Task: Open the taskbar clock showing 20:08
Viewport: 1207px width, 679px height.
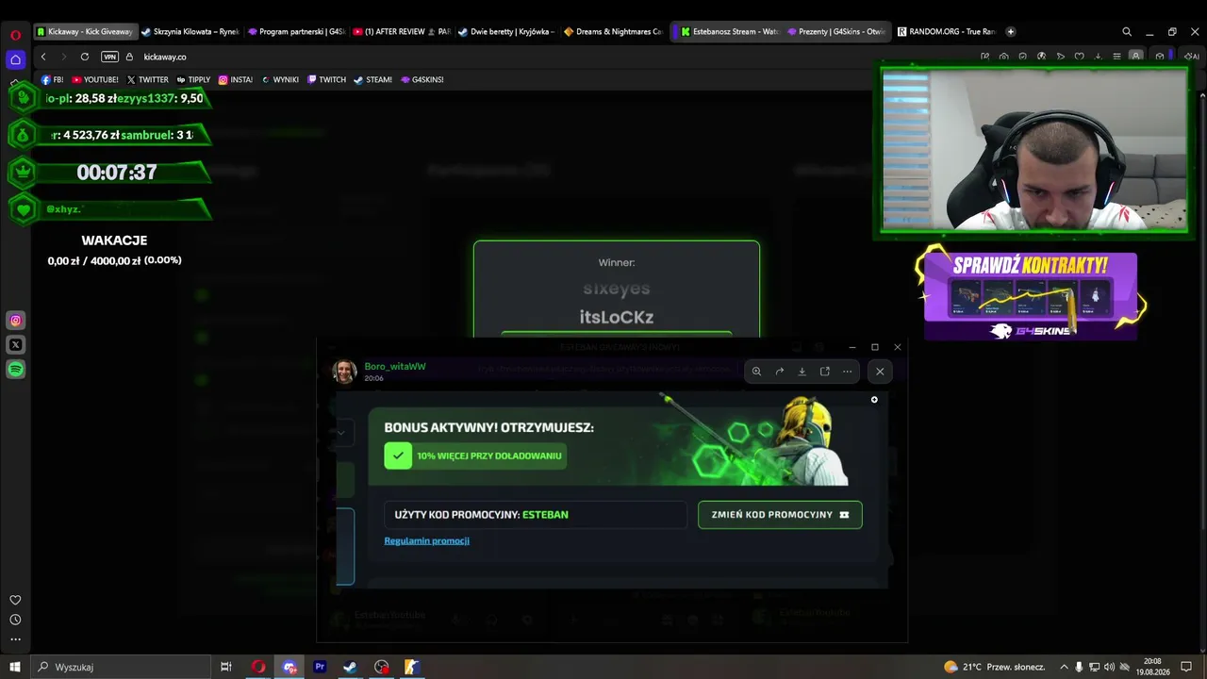Action: (x=1152, y=667)
